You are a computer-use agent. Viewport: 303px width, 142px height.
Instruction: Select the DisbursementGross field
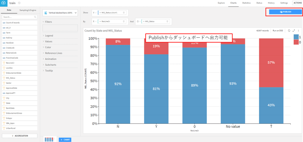20,113
